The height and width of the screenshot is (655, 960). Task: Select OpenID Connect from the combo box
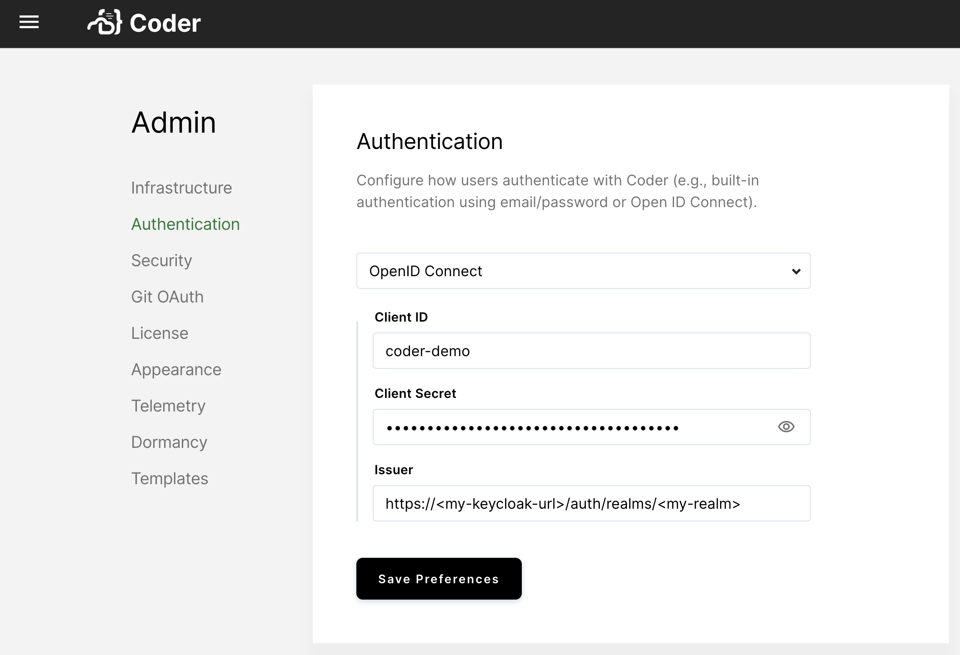(583, 271)
